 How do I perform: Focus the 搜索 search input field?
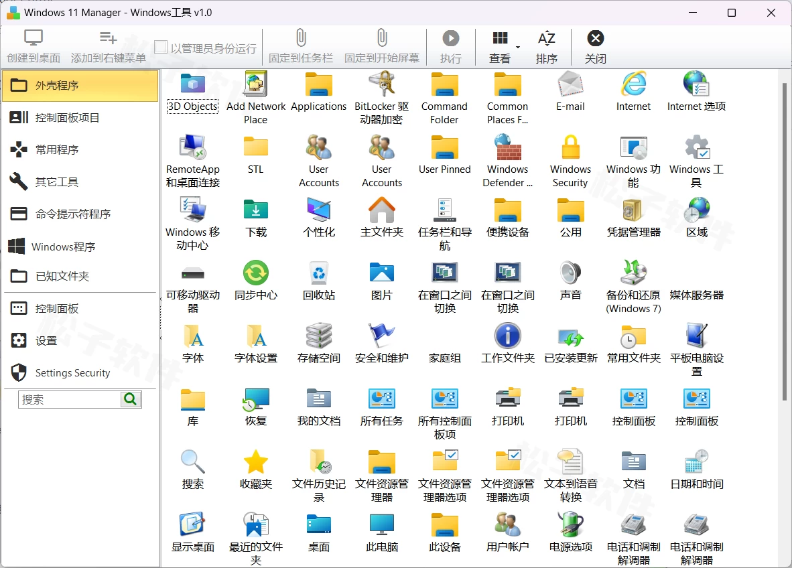pos(70,399)
